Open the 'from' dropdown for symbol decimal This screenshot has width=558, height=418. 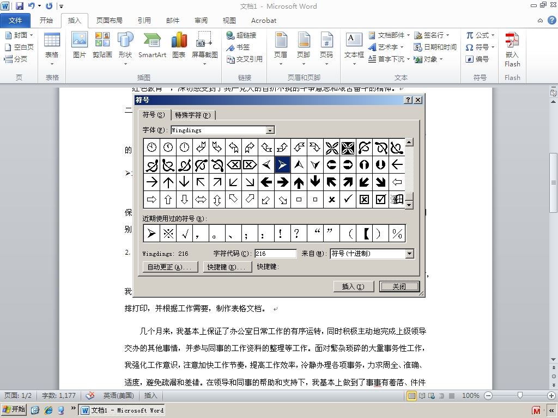[410, 254]
